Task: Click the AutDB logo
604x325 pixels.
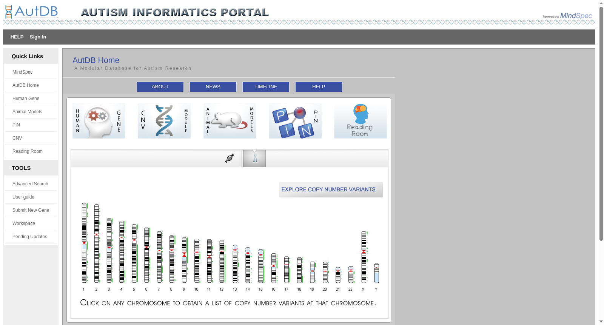Action: point(32,12)
